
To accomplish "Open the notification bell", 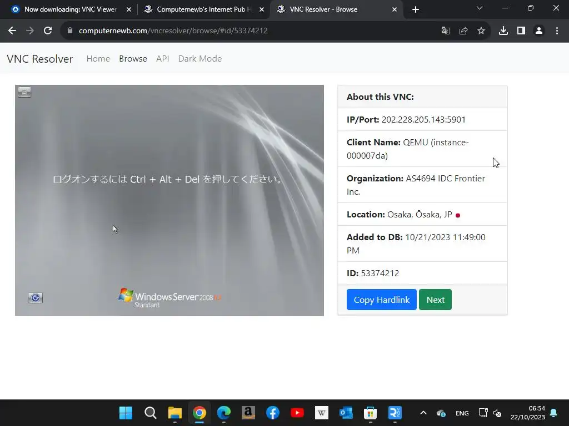I will pyautogui.click(x=554, y=413).
